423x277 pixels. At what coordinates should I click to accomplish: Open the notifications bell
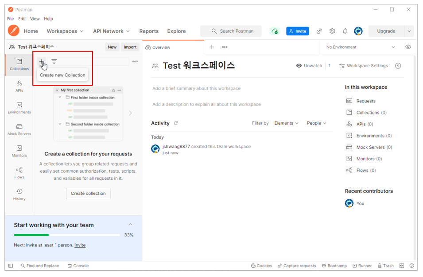tap(345, 31)
